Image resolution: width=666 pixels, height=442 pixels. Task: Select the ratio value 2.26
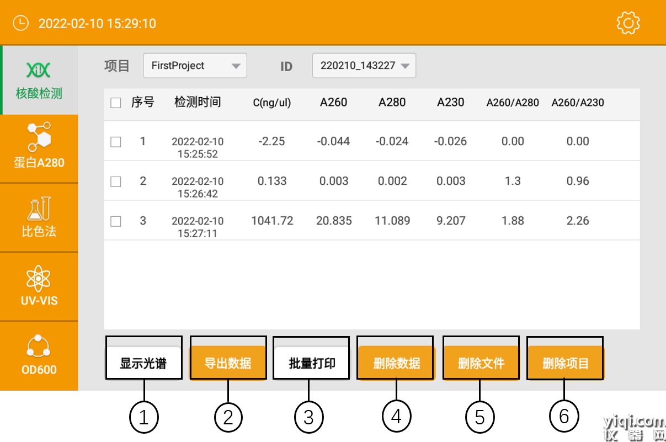pyautogui.click(x=578, y=221)
